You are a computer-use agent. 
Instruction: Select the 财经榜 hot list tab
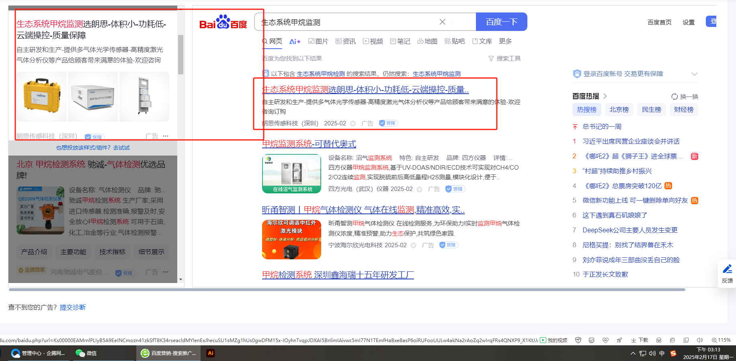click(684, 109)
